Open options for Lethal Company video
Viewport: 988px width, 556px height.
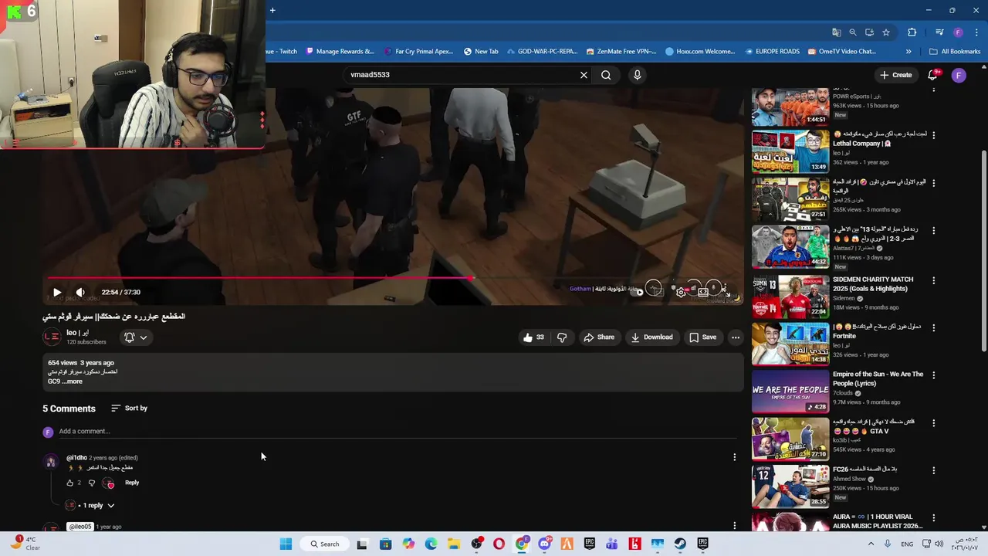point(934,134)
